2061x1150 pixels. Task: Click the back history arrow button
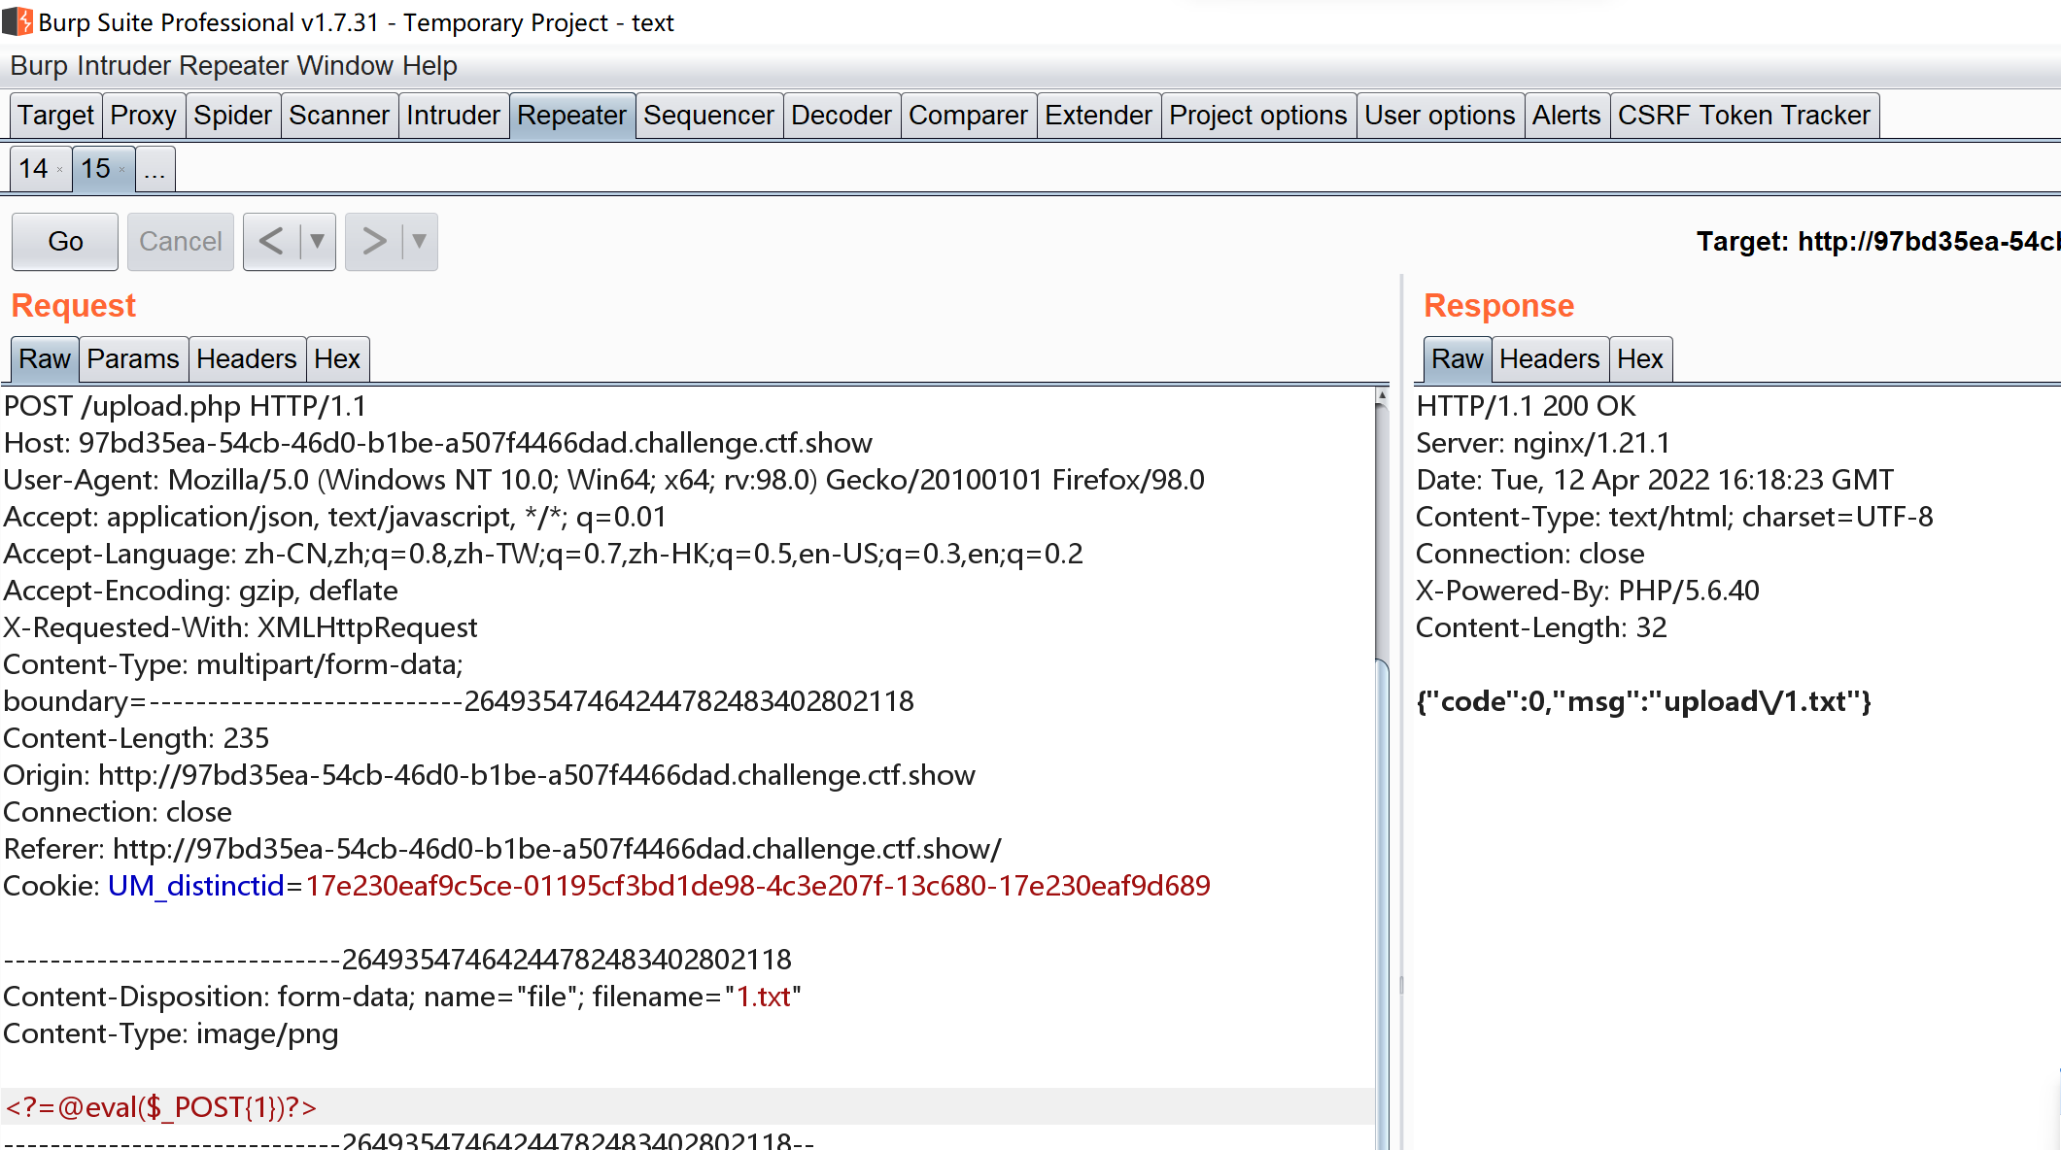[x=272, y=242]
